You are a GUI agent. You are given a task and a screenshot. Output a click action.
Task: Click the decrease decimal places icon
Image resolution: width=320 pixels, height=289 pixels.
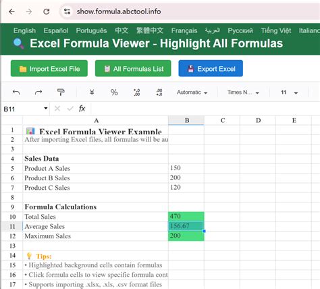tap(136, 93)
